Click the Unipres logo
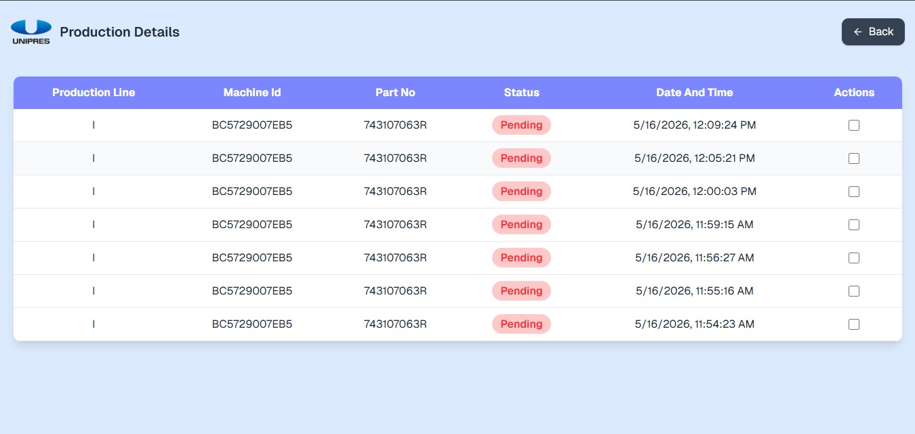 tap(31, 32)
